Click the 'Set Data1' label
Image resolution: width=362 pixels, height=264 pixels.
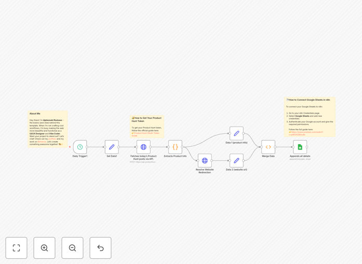112,156
